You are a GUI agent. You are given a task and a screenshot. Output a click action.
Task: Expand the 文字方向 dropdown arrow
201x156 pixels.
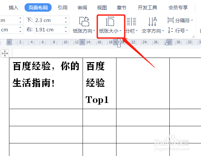coord(163,31)
